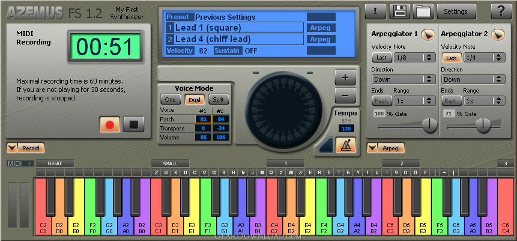This screenshot has height=241, width=517.
Task: Click the Arpeg. panel label button
Action: 391,148
